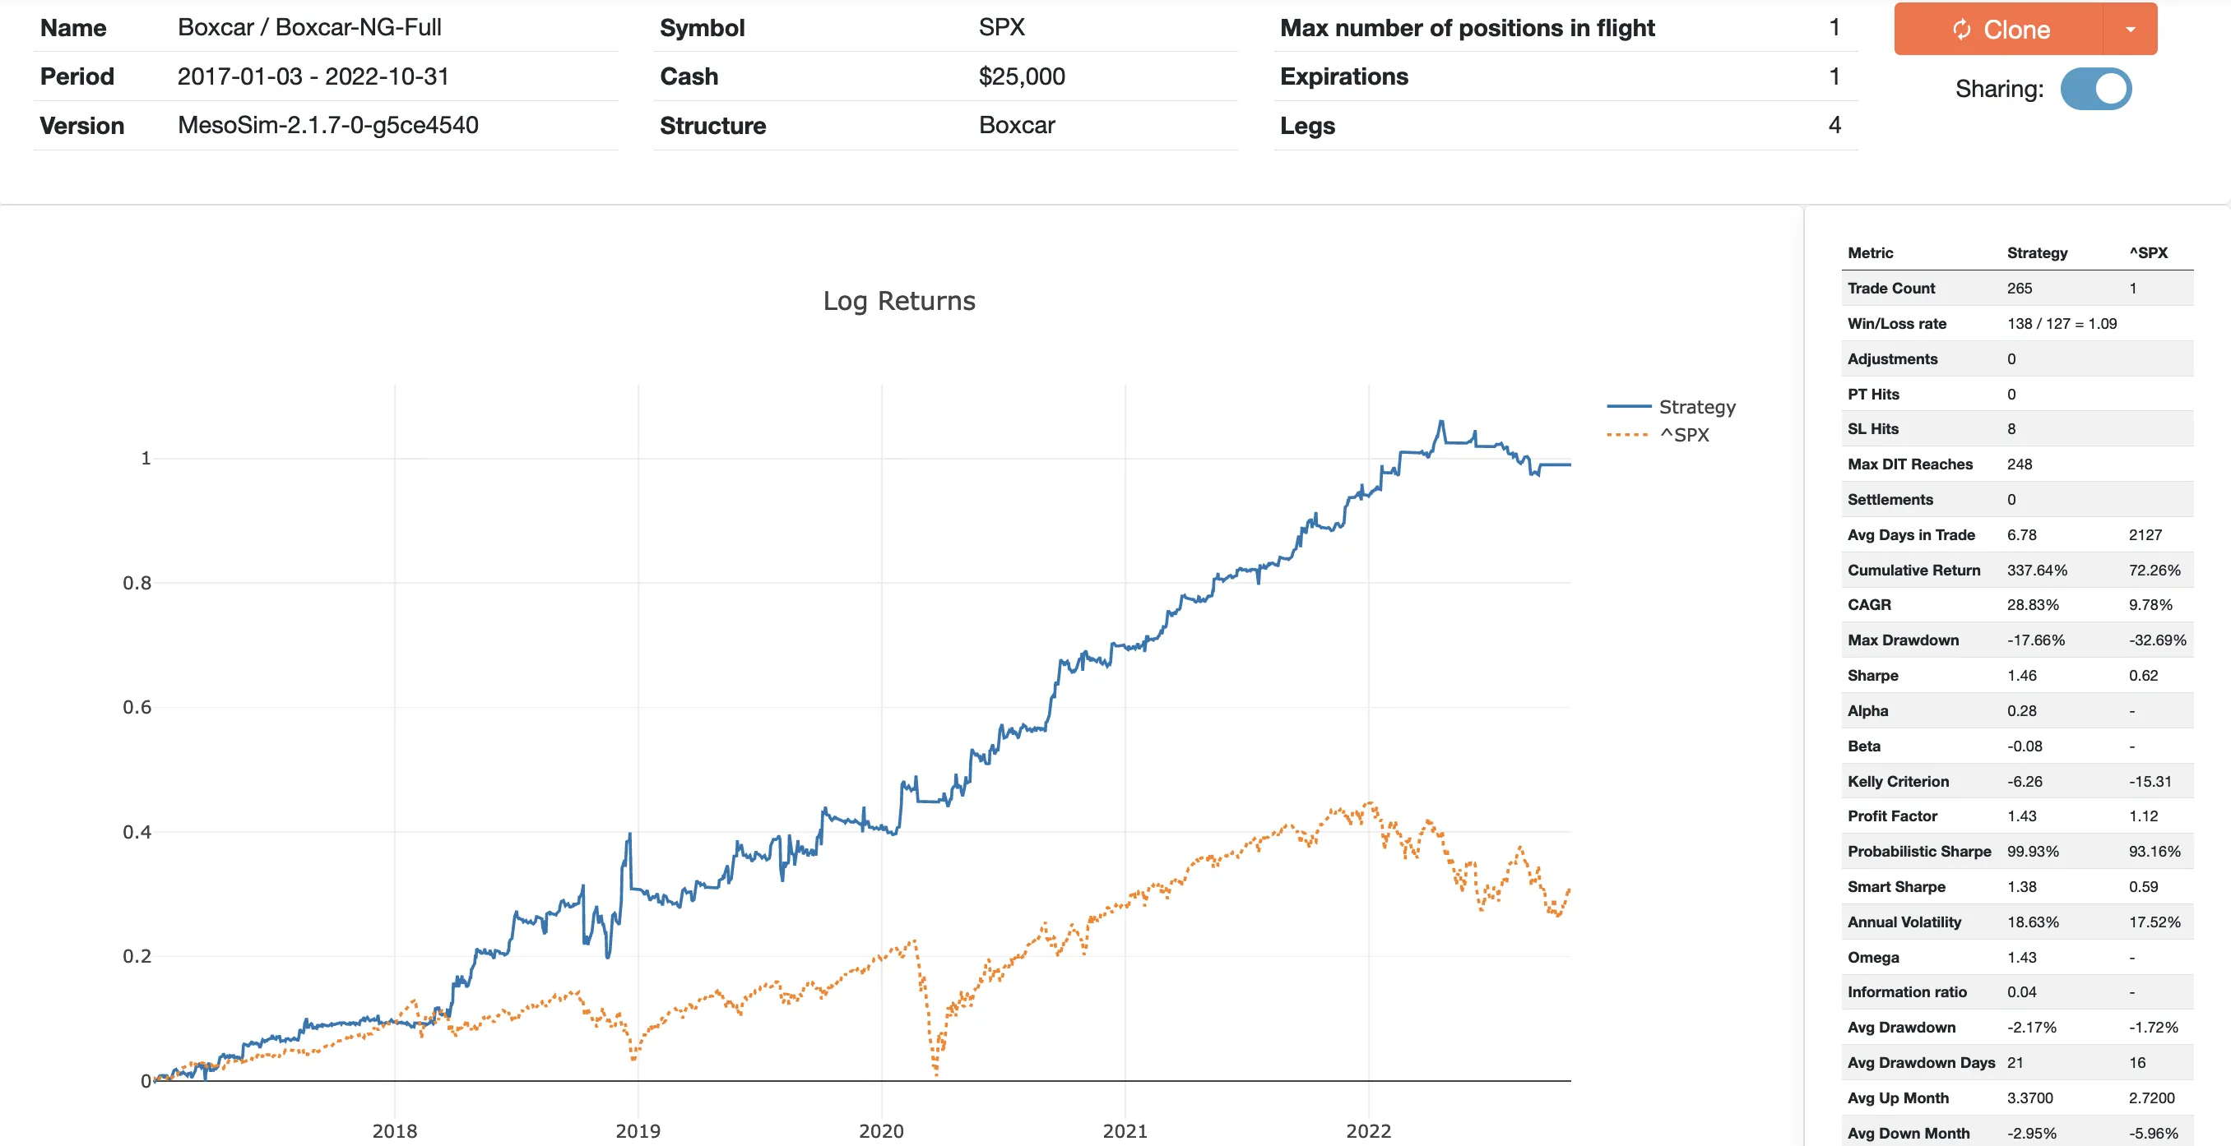Click the circular arrows icon on Clone

1962,30
